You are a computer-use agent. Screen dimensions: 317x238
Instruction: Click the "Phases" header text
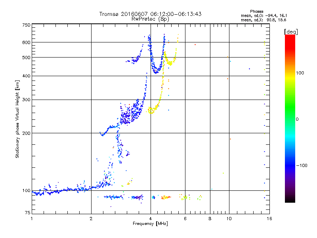tap(256, 12)
